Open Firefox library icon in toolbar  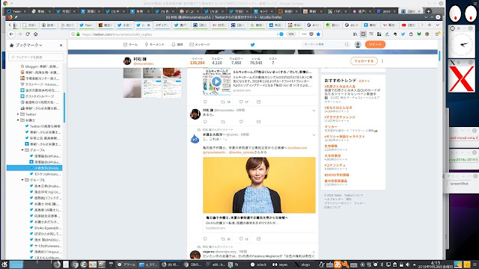[x=355, y=34]
